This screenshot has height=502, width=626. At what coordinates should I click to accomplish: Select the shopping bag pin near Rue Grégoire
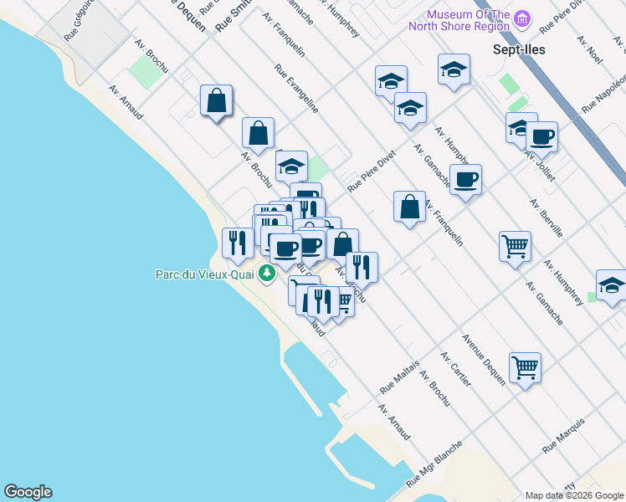(217, 103)
